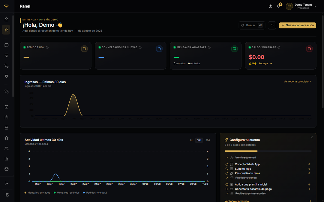The height and width of the screenshot is (202, 324).
Task: Switch activity chart to 90d
Action: click(208, 140)
